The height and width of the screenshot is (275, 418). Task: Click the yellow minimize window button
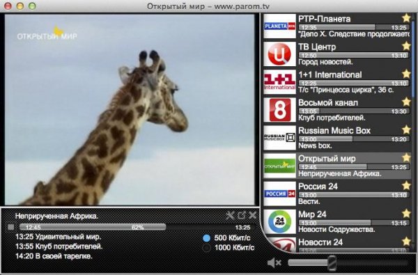[x=20, y=6]
